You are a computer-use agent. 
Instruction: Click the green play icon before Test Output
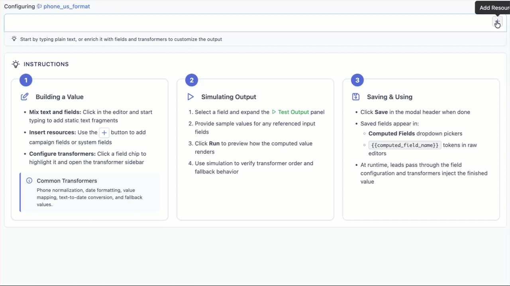tap(274, 112)
